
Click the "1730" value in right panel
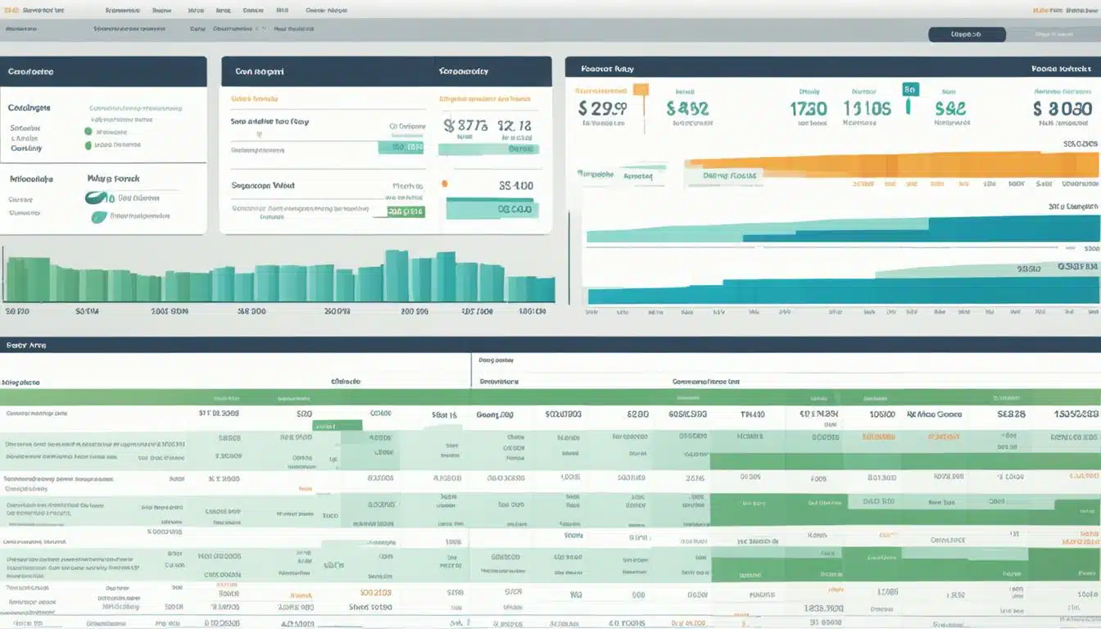pos(808,108)
